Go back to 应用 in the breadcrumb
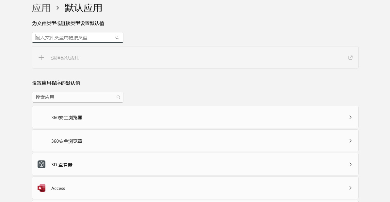This screenshot has height=202, width=390. [x=41, y=8]
